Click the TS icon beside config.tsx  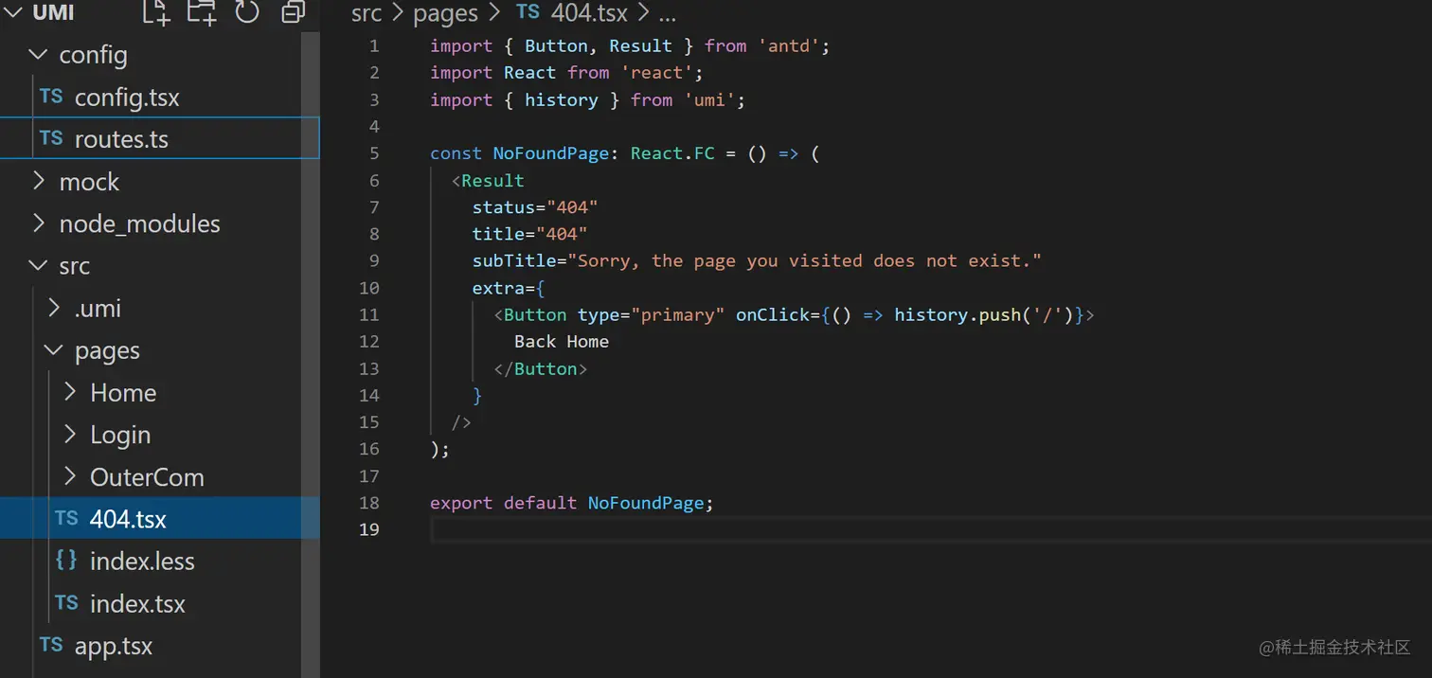(x=51, y=97)
